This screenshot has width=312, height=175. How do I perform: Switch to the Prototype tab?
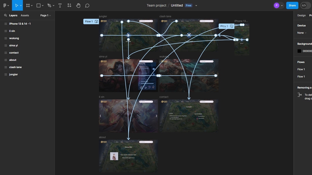tap(310, 15)
